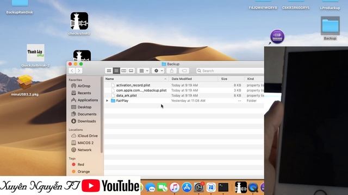348x195 pixels.
Task: Open minaUSB3.2.pkg installer on desktop
Action: pos(24,82)
